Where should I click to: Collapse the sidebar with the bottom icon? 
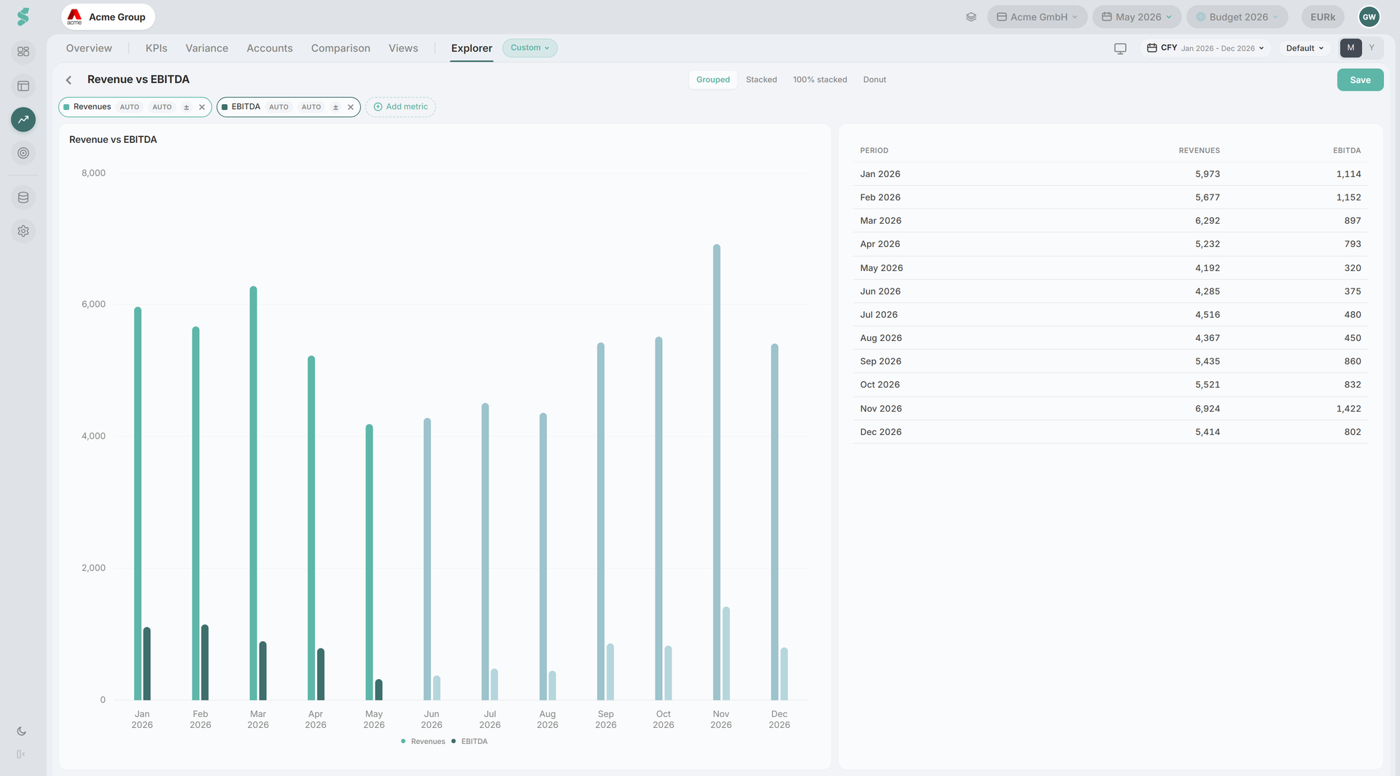click(21, 754)
